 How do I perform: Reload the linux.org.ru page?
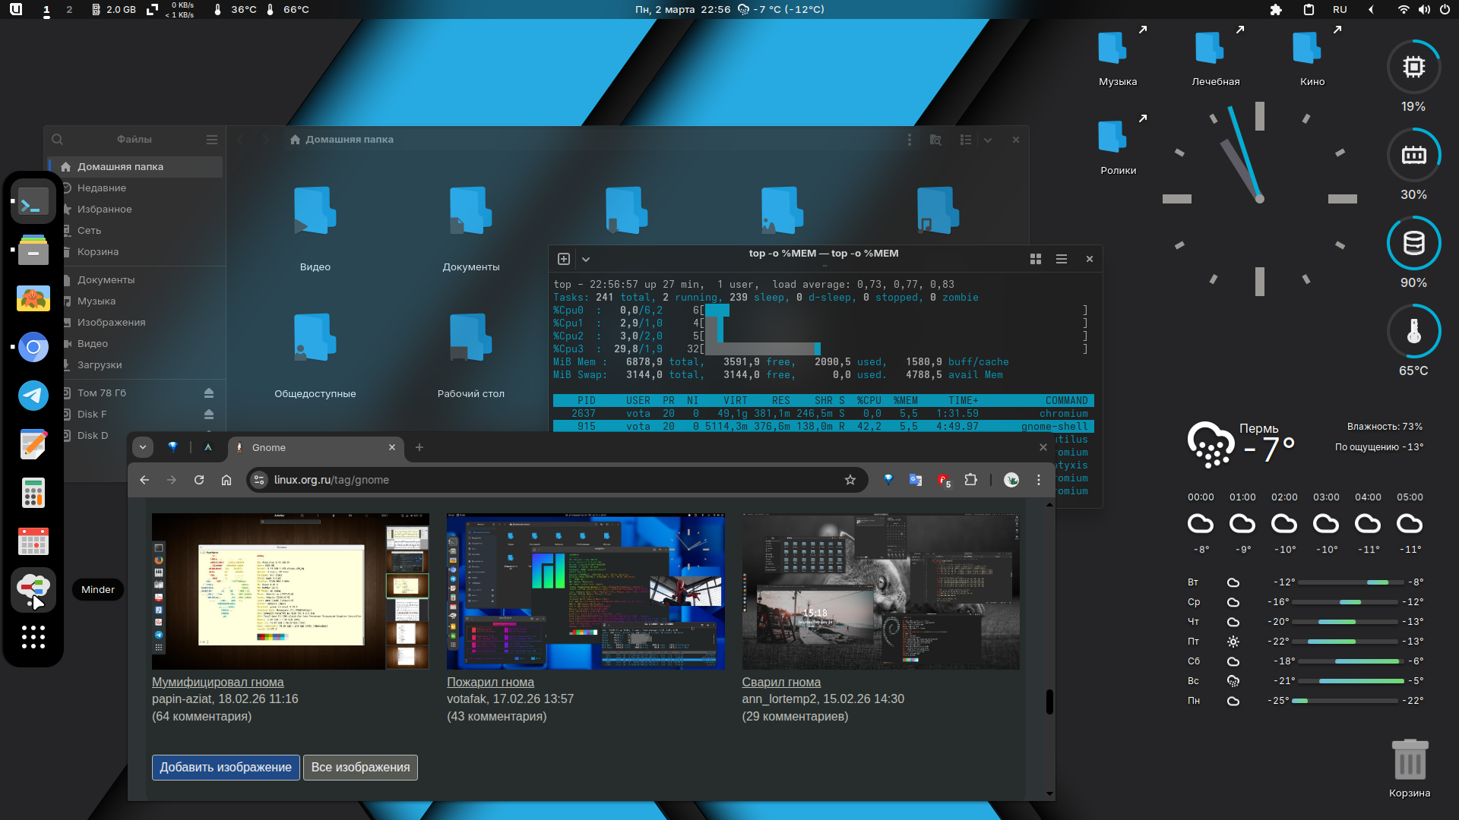coord(199,480)
